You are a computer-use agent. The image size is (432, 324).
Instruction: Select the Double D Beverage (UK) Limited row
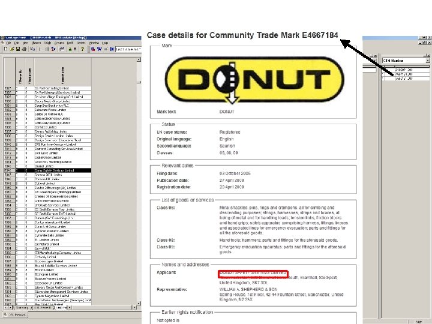(x=47, y=188)
